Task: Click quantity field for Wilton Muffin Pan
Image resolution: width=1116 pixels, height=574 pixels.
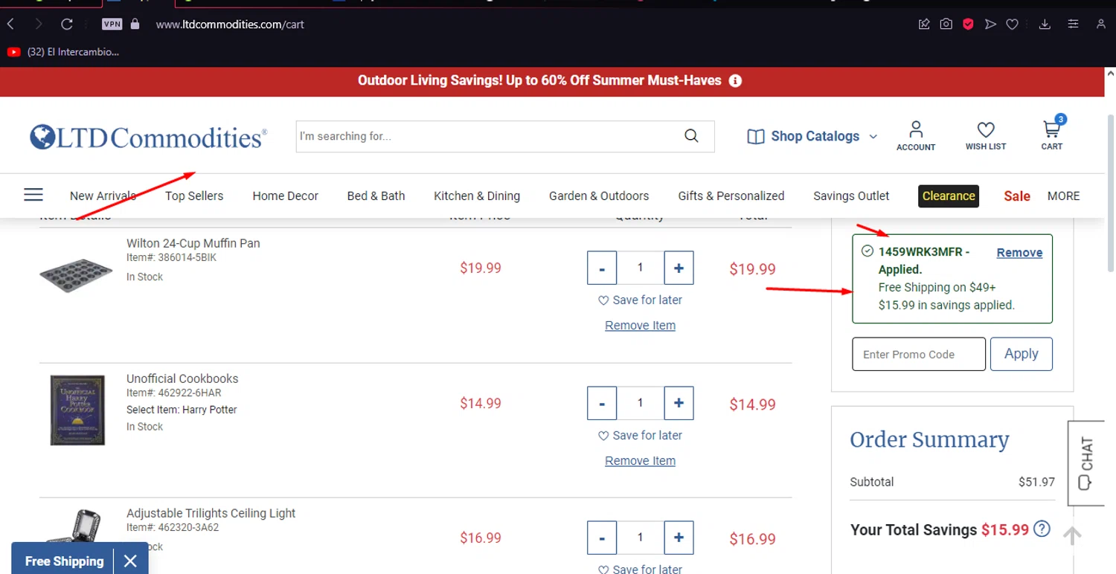Action: point(640,268)
